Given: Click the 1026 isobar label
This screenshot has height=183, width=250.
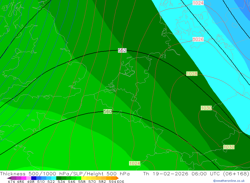Looking at the screenshot, I should [x=198, y=39].
